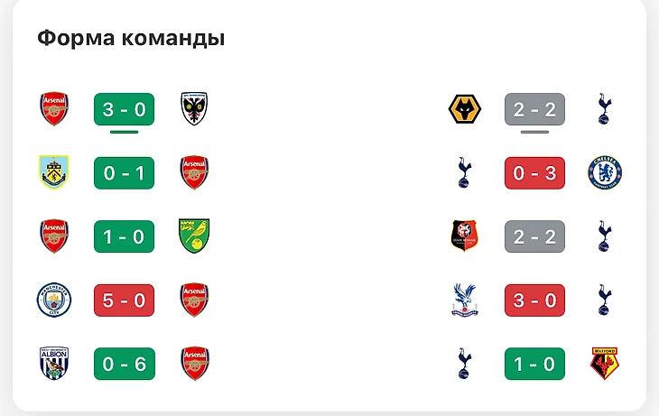Select the 2 - 2 score next to Wolves
This screenshot has height=416, width=659.
[x=534, y=109]
